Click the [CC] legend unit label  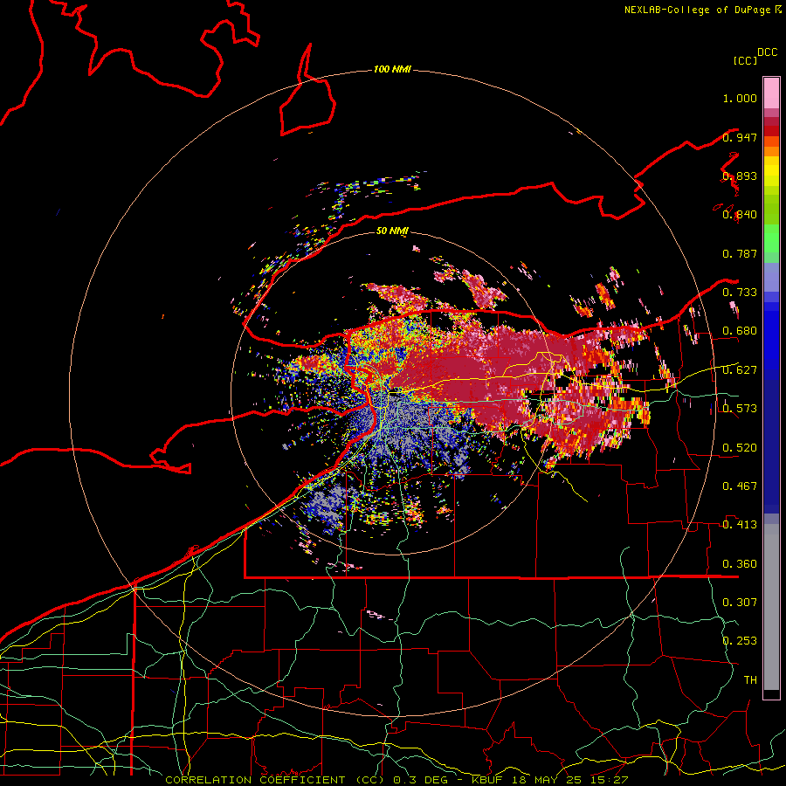click(745, 60)
